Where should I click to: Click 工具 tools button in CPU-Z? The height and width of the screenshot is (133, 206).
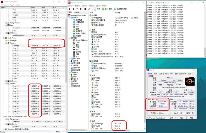tap(171, 118)
